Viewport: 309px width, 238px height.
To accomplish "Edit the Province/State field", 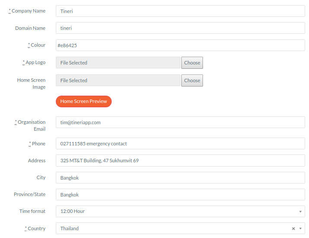I will click(180, 195).
